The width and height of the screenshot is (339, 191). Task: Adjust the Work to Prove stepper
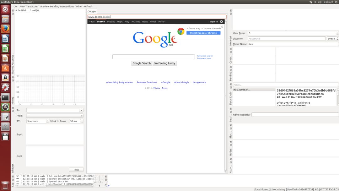click(82, 121)
